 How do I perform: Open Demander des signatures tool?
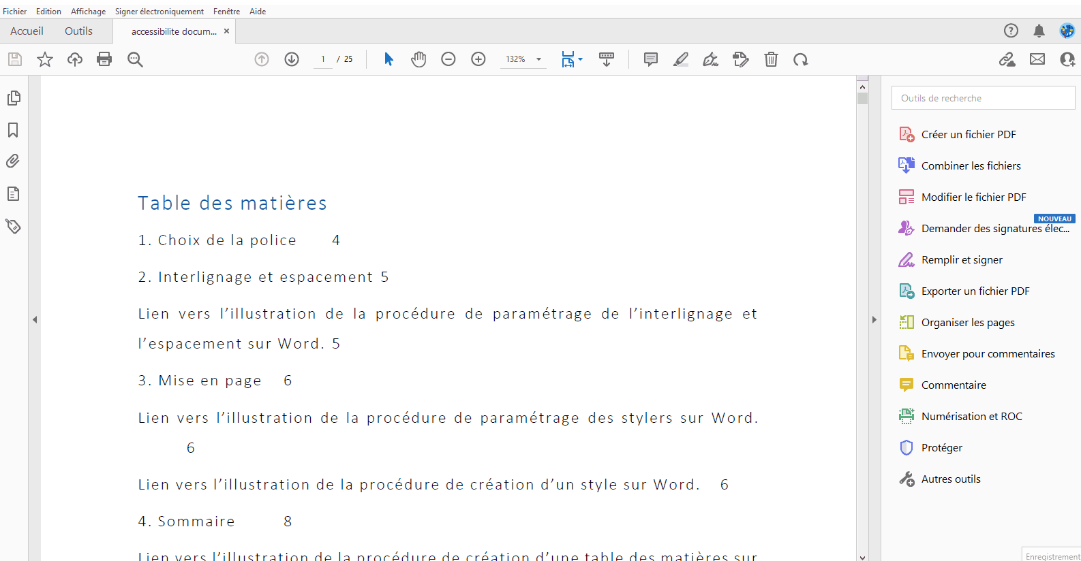pos(984,229)
